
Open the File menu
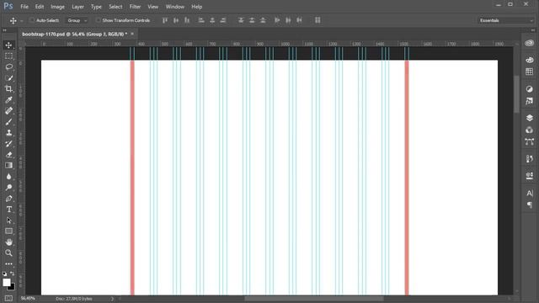coord(24,7)
